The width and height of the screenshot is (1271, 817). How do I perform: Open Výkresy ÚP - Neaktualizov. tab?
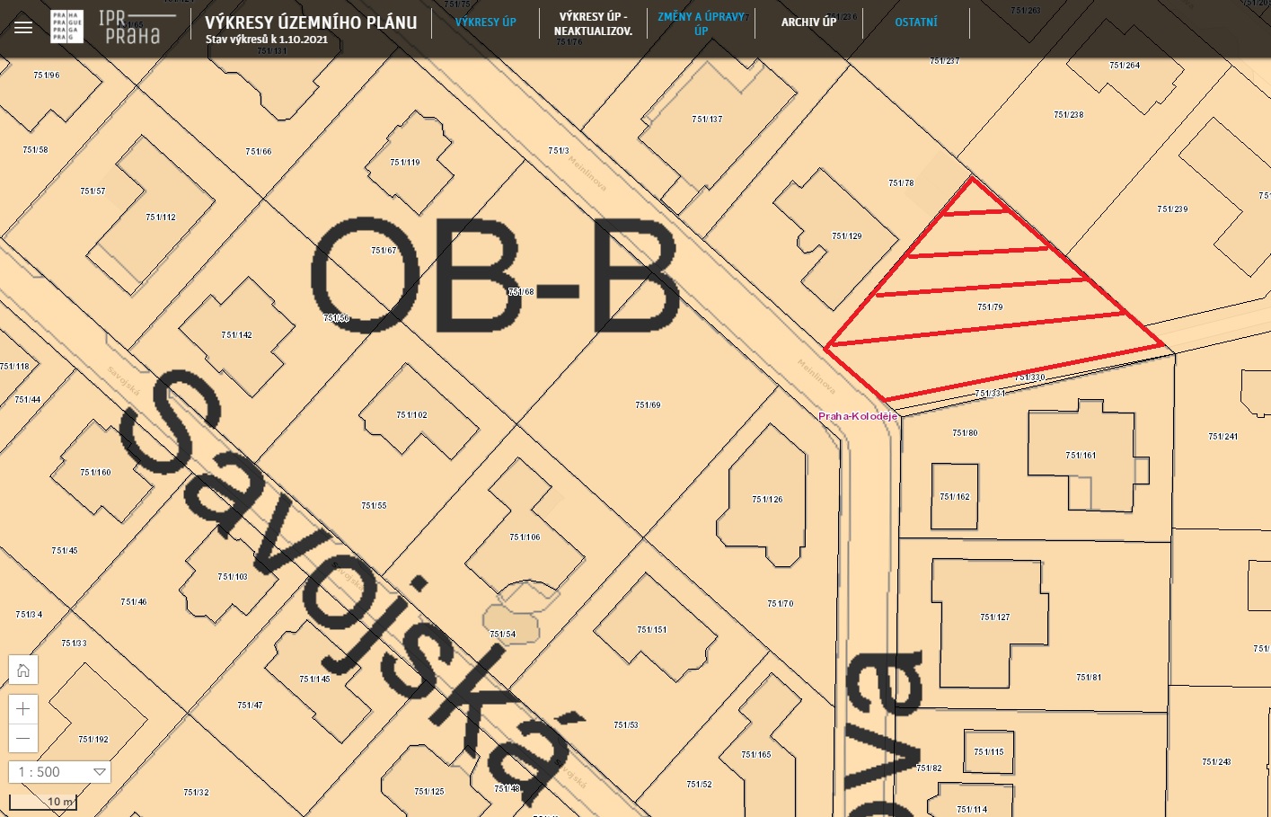pyautogui.click(x=593, y=24)
